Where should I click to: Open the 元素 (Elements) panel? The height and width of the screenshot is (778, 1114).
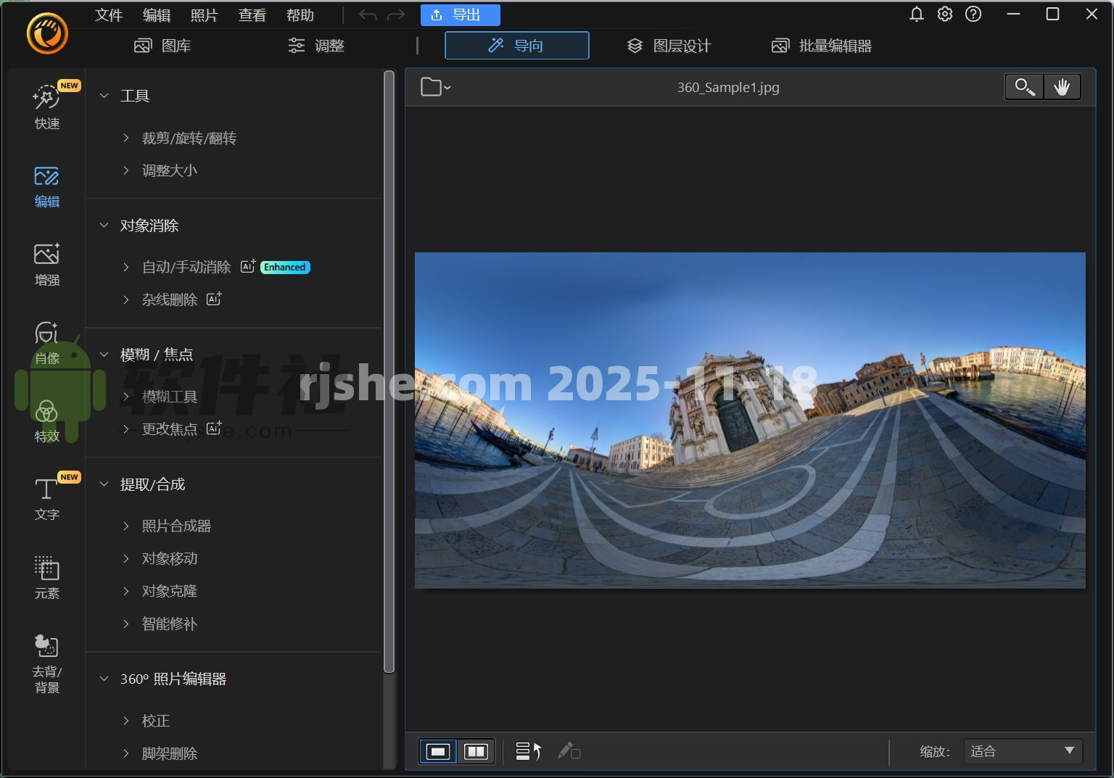[46, 577]
